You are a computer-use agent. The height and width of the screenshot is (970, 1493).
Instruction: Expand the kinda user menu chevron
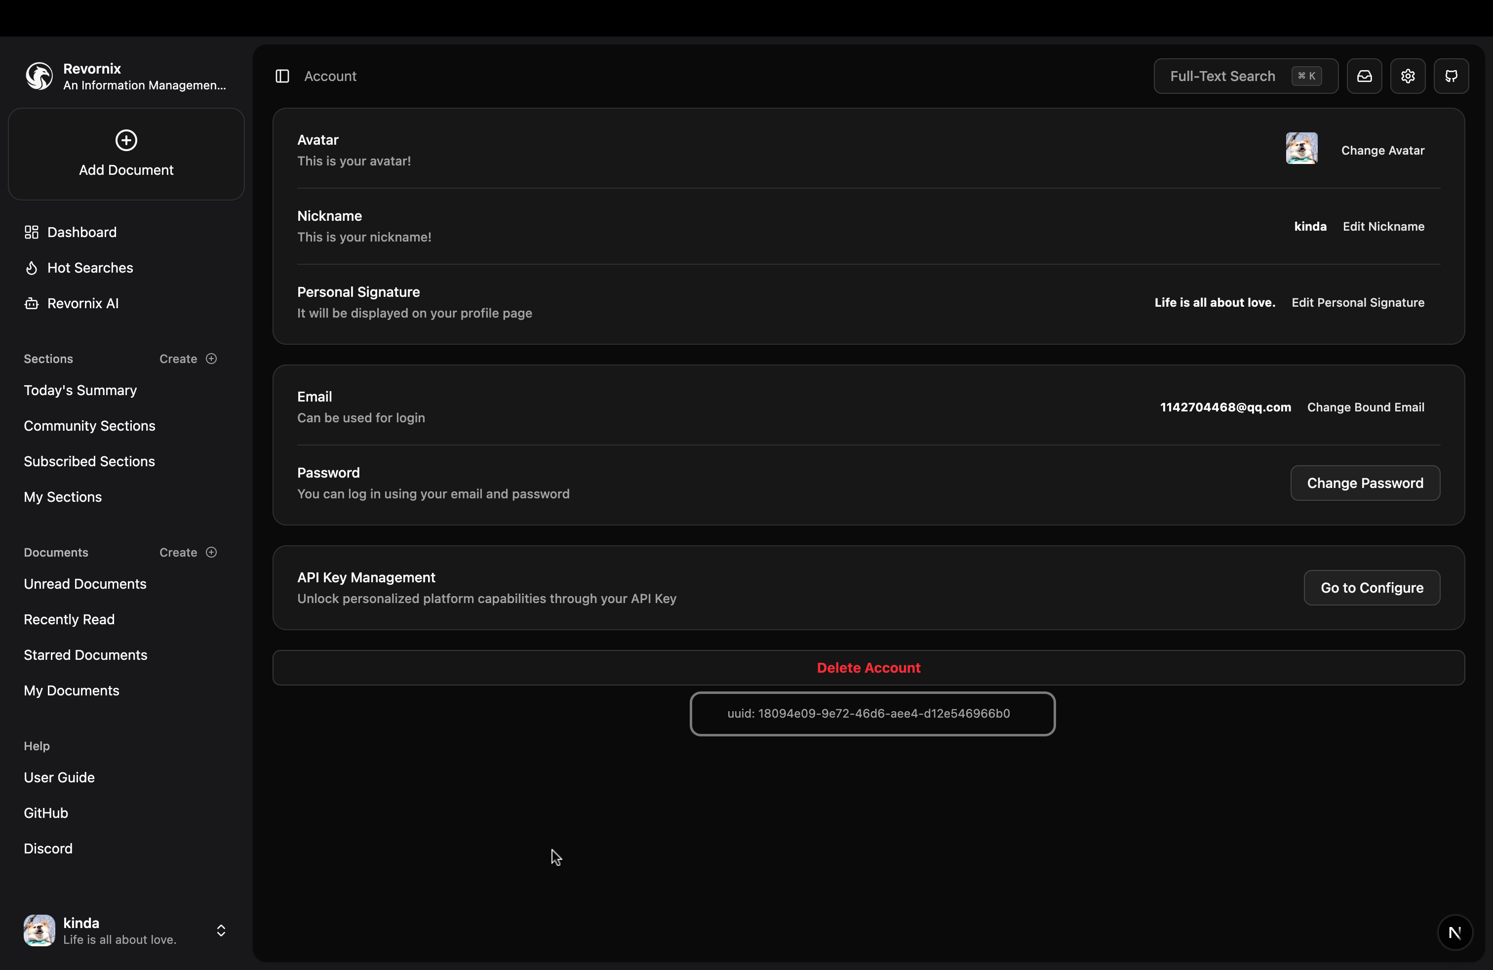pos(221,930)
